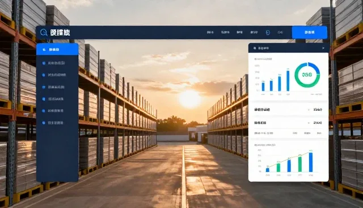363x208 pixels.
Task: Select the first bold stat row in analytics panel
Action: (x=288, y=110)
